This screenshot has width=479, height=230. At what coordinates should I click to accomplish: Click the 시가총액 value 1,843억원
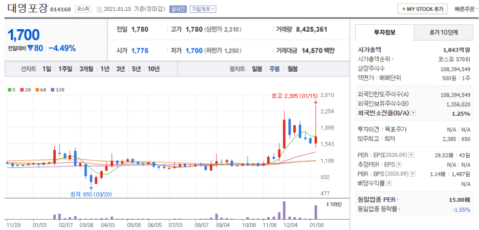point(456,50)
